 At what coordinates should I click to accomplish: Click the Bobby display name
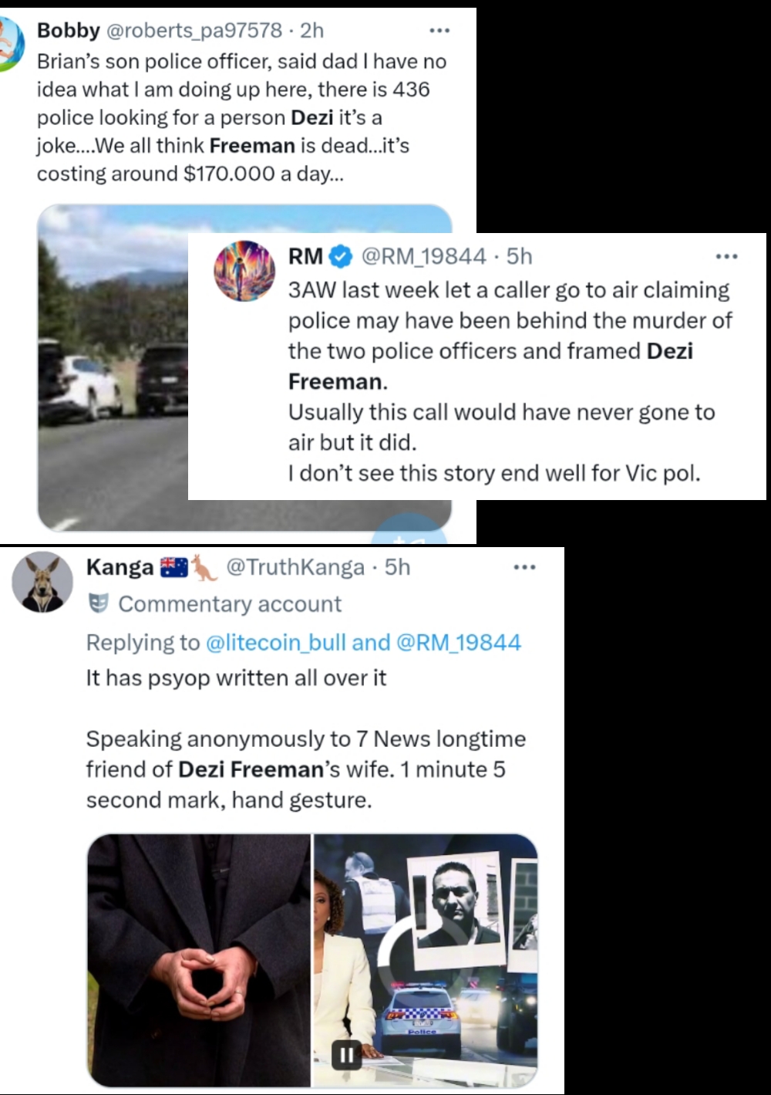click(69, 31)
